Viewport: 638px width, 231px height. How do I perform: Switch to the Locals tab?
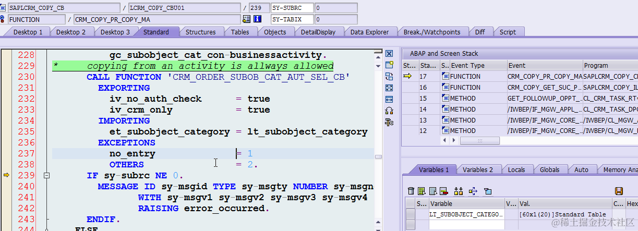516,169
